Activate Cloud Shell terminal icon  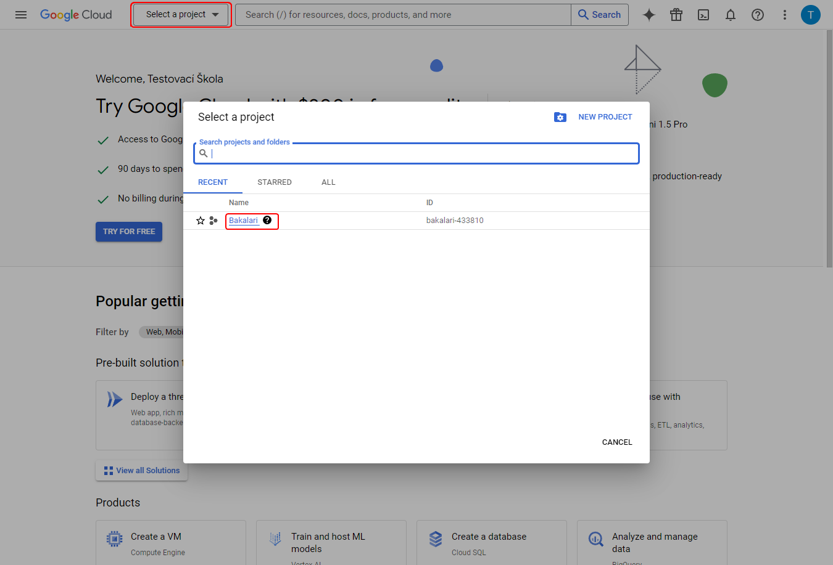pos(703,15)
